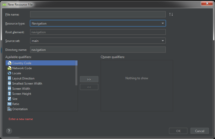Open the help question mark button
Image resolution: width=215 pixels, height=139 pixels.
(9, 131)
